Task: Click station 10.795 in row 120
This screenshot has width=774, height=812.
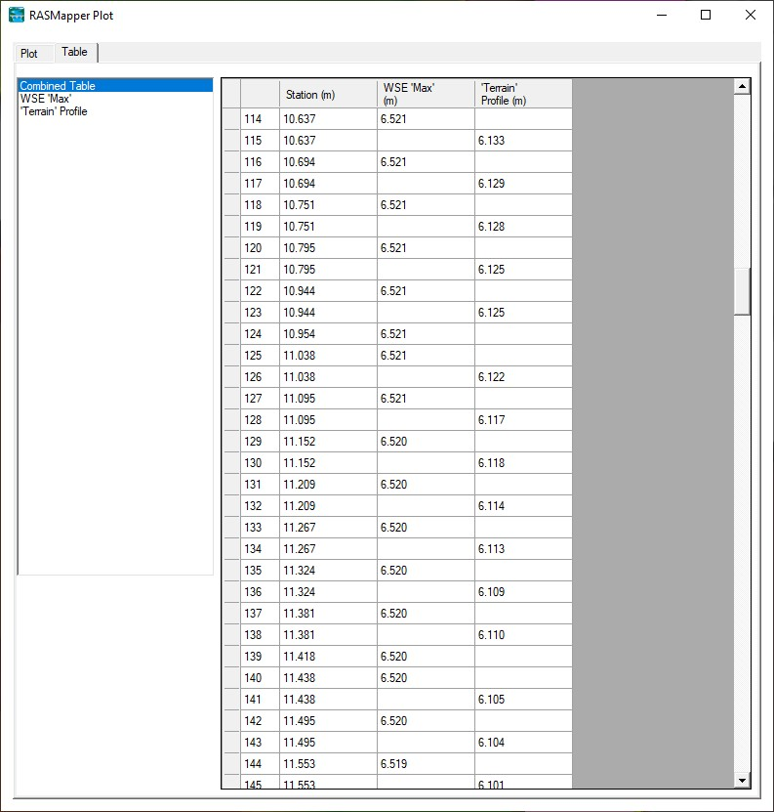Action: tap(328, 248)
